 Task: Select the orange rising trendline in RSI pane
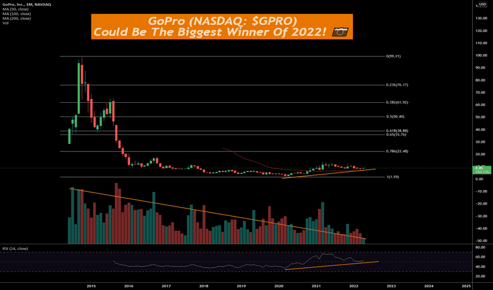point(332,265)
